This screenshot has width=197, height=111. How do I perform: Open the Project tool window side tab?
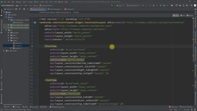click(2, 12)
